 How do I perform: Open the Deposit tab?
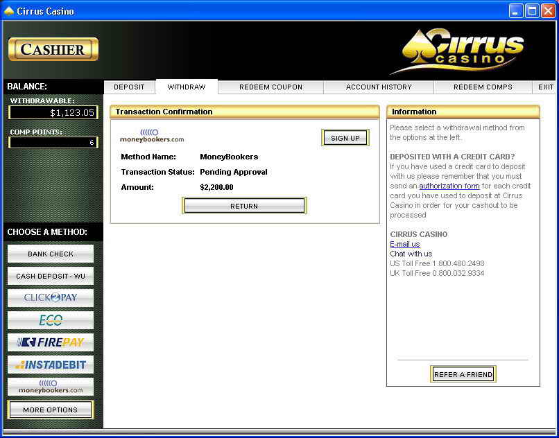coord(130,87)
